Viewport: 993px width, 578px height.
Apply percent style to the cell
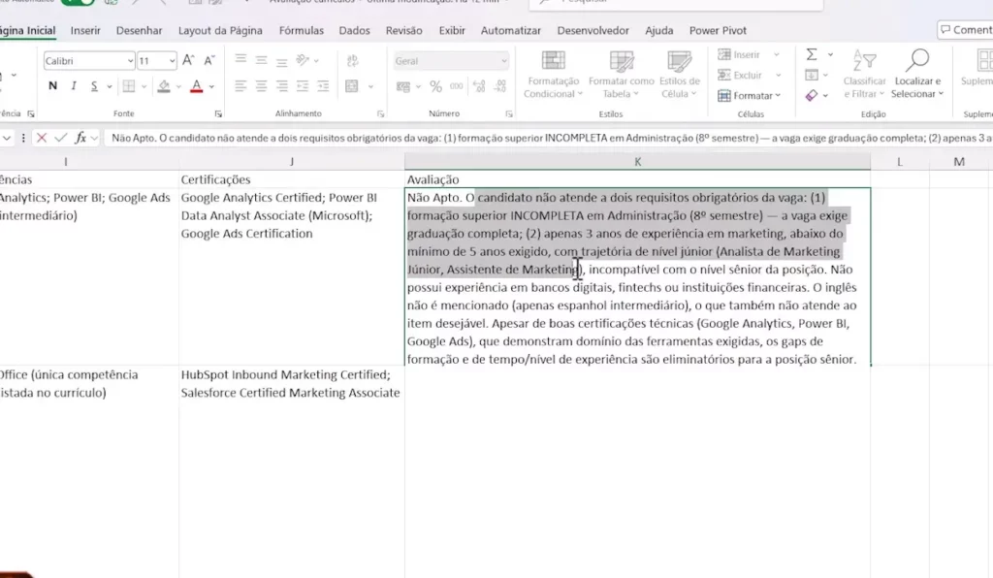coord(435,86)
